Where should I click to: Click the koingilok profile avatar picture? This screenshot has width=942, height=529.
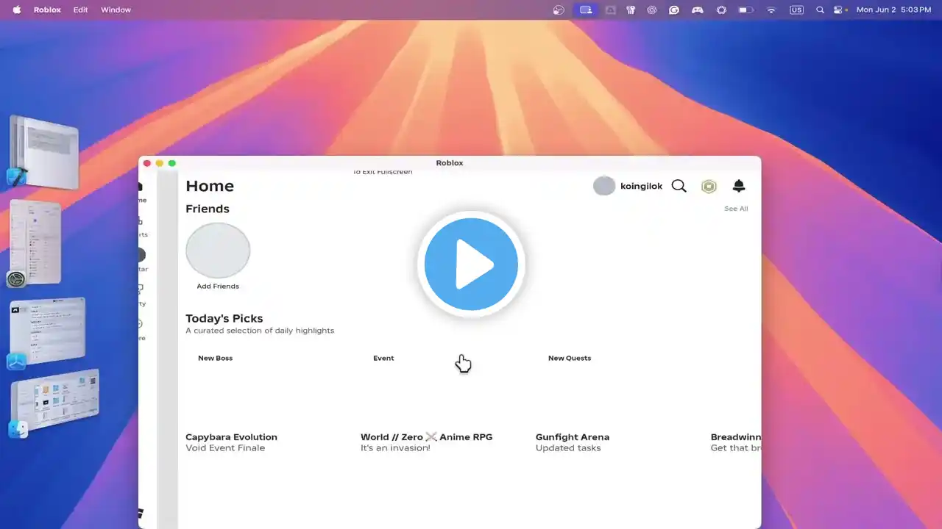pos(604,186)
